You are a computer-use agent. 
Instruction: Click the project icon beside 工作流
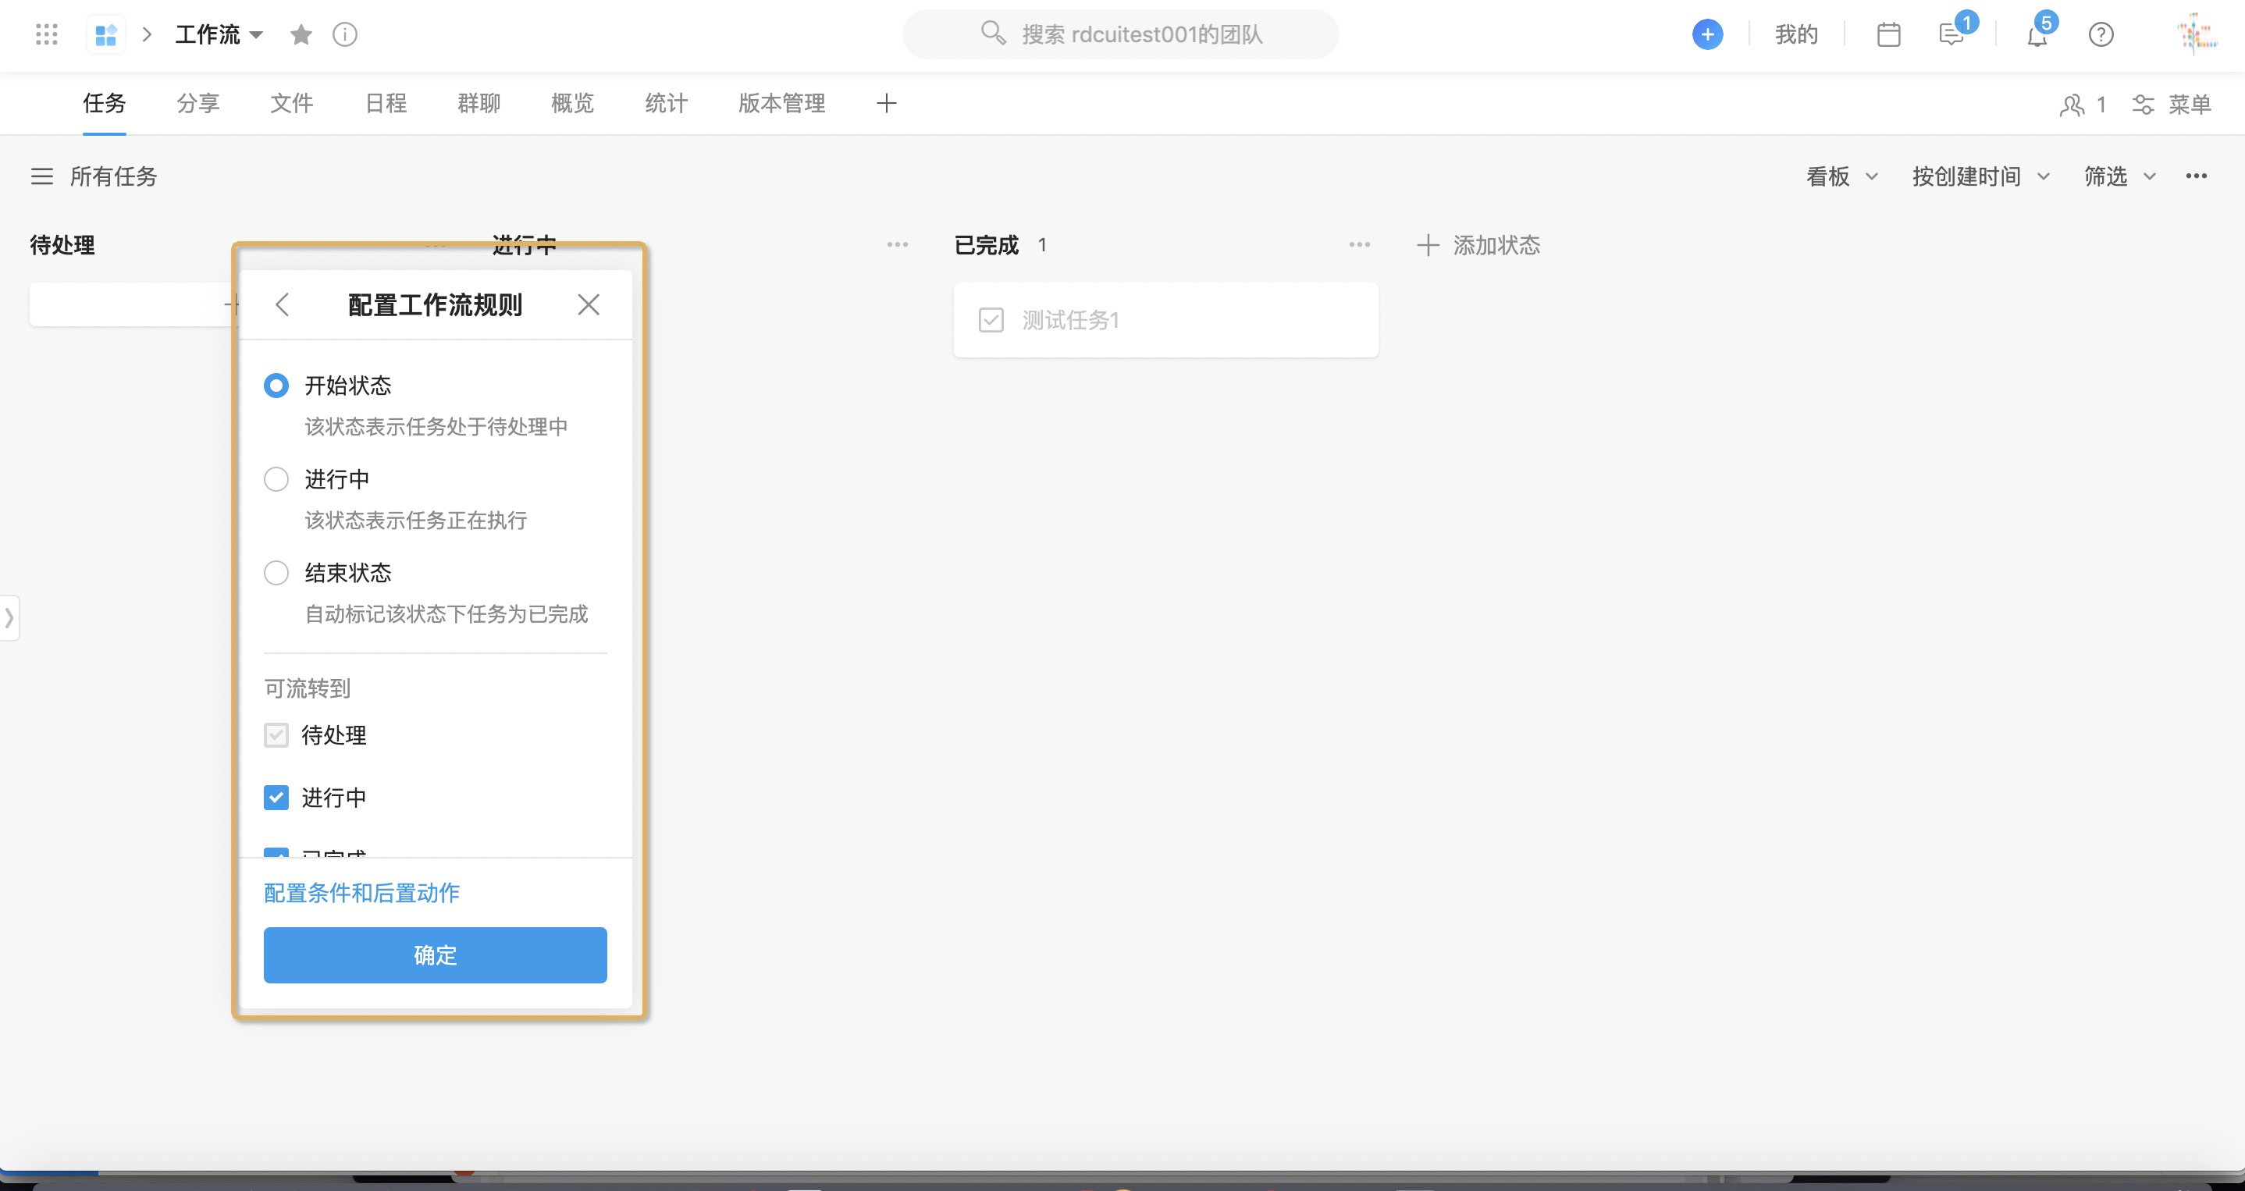pyautogui.click(x=106, y=35)
